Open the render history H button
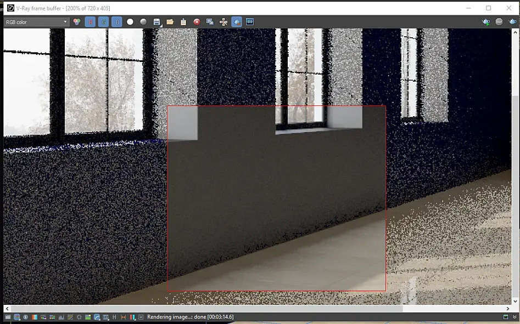520x324 pixels. point(114,317)
